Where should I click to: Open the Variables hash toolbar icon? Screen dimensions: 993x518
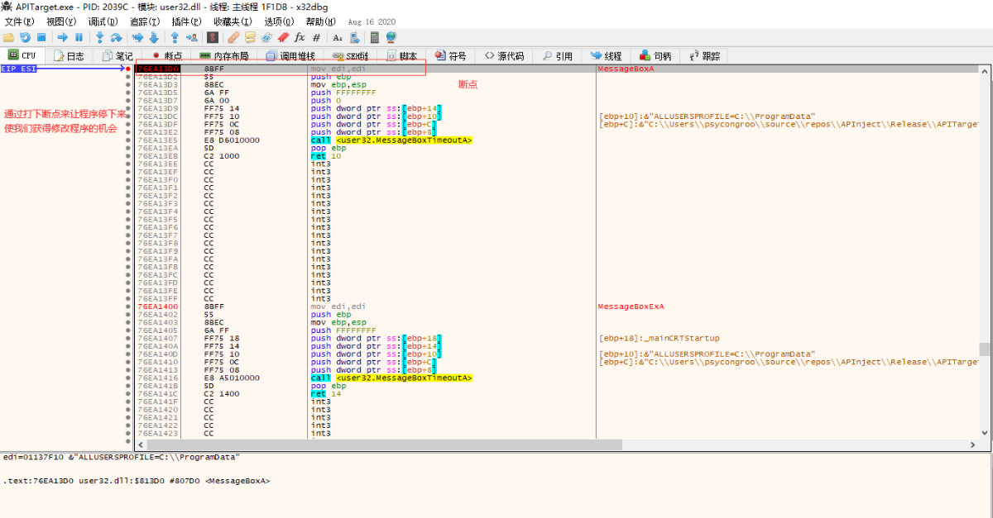pos(316,37)
